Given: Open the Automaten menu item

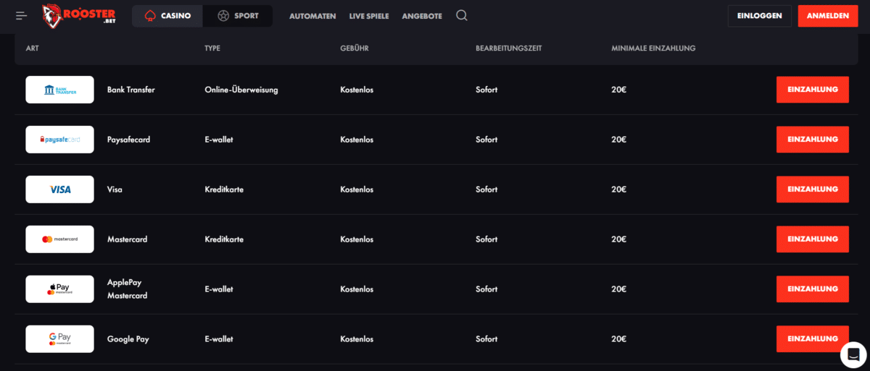Looking at the screenshot, I should 312,16.
